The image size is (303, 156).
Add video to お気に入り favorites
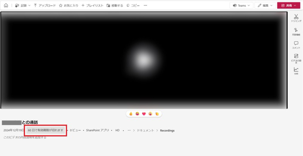pyautogui.click(x=68, y=6)
